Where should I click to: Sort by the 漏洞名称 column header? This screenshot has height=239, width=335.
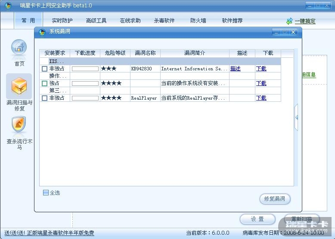tap(145, 53)
